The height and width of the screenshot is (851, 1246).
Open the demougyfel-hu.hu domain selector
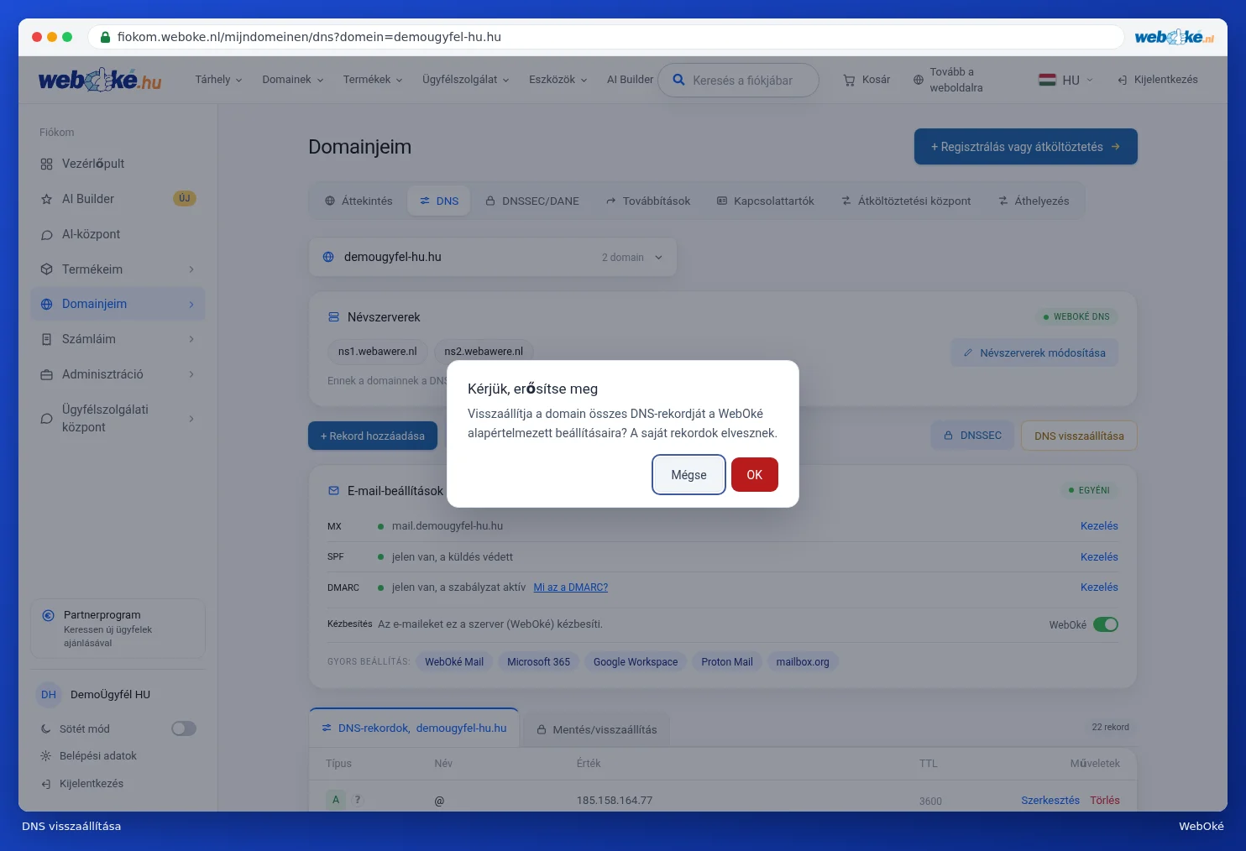[493, 257]
